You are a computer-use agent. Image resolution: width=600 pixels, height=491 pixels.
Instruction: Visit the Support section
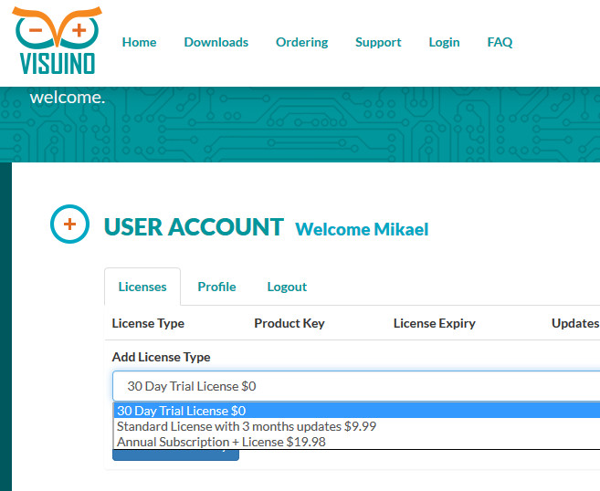pos(378,42)
